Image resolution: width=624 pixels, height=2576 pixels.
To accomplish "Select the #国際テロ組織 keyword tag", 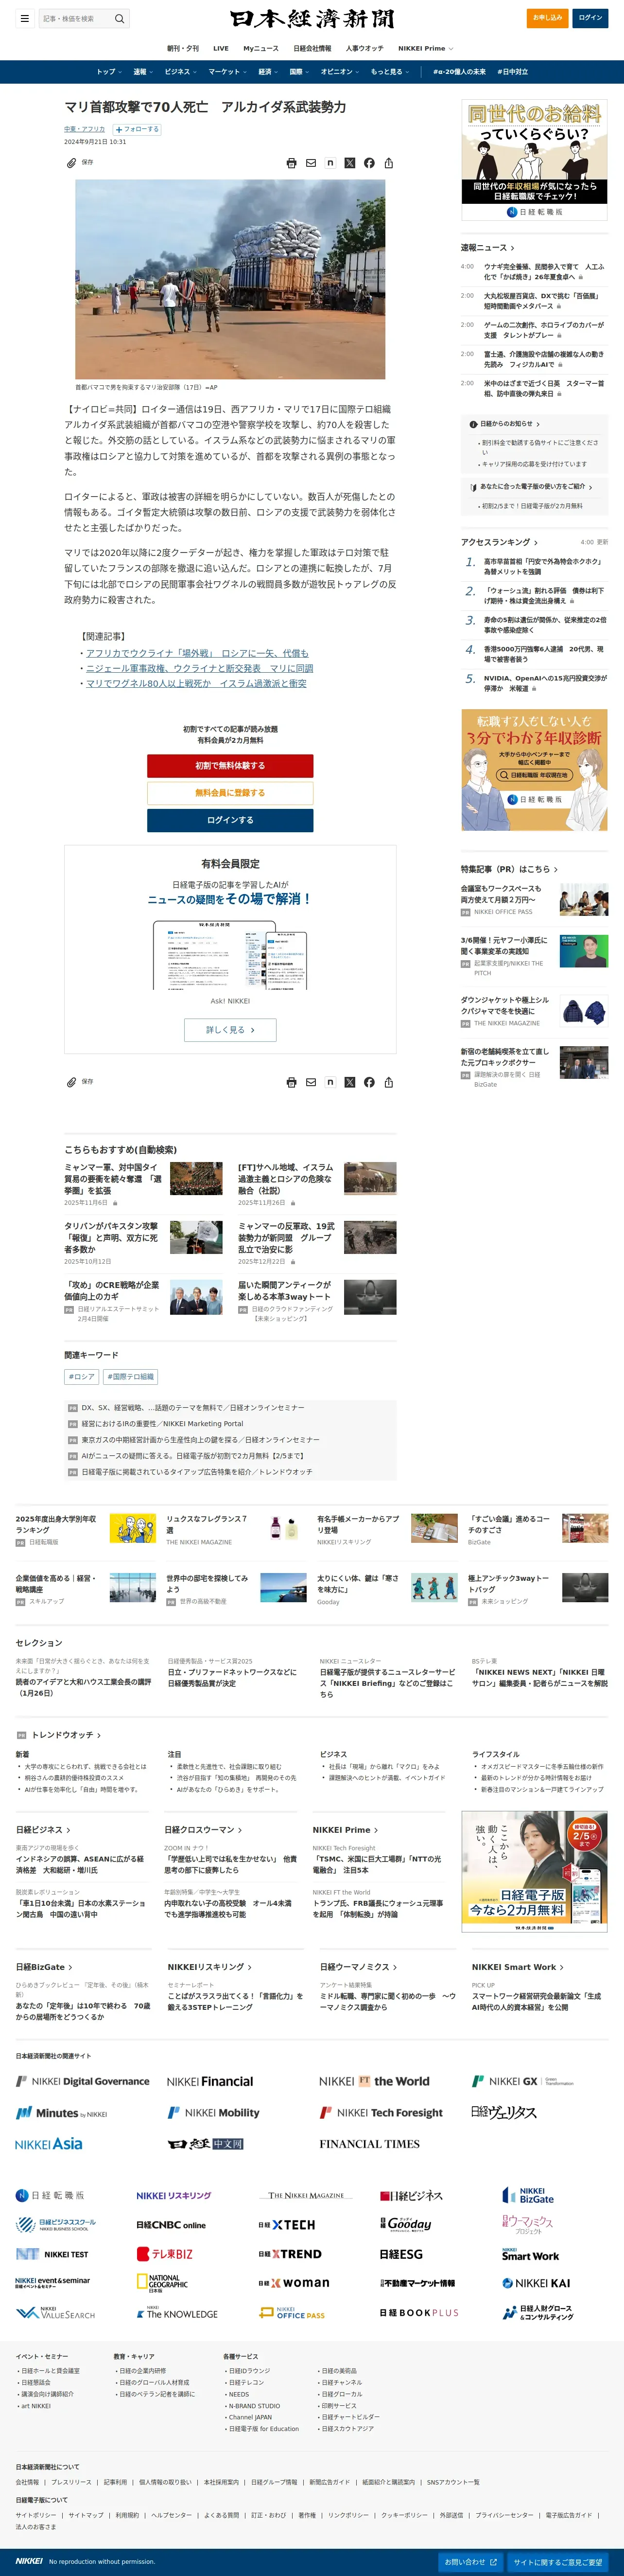I will click(x=132, y=1377).
